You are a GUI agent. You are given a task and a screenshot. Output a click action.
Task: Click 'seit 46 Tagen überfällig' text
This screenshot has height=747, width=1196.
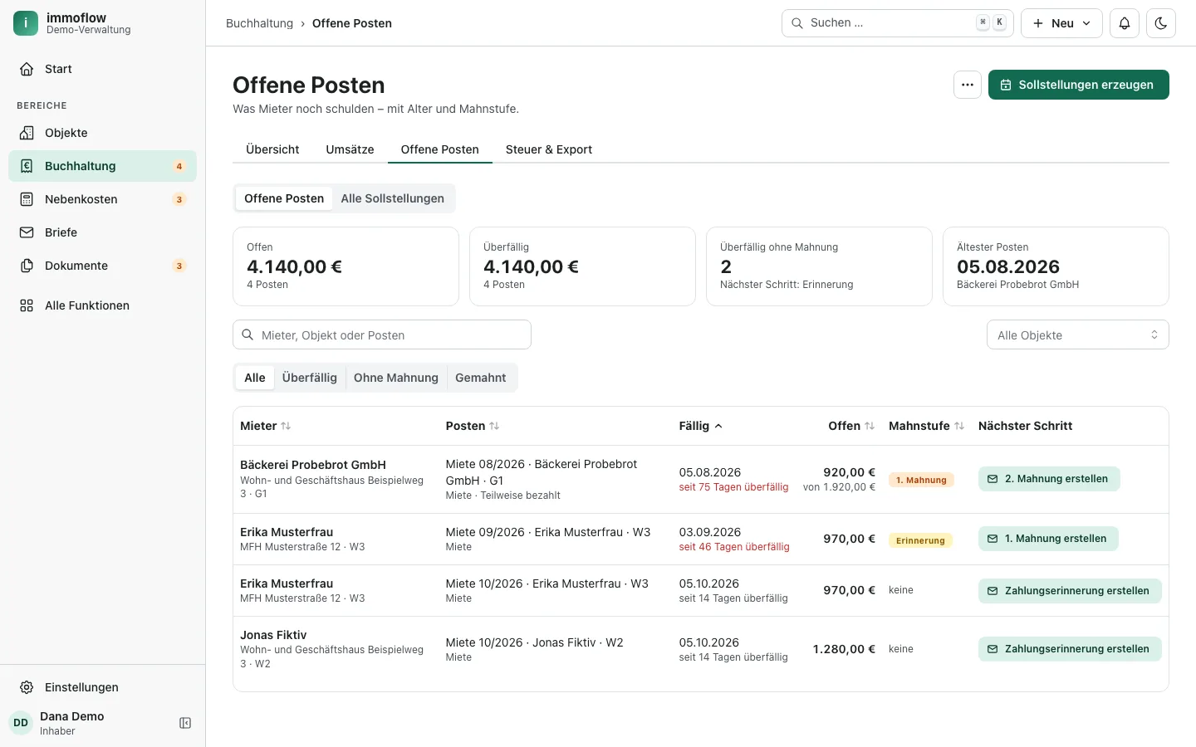734,547
